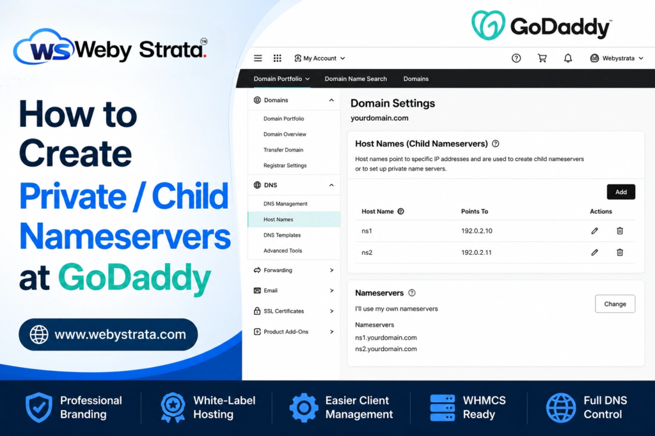
Task: Expand the Forwarding section chevron
Action: (332, 270)
